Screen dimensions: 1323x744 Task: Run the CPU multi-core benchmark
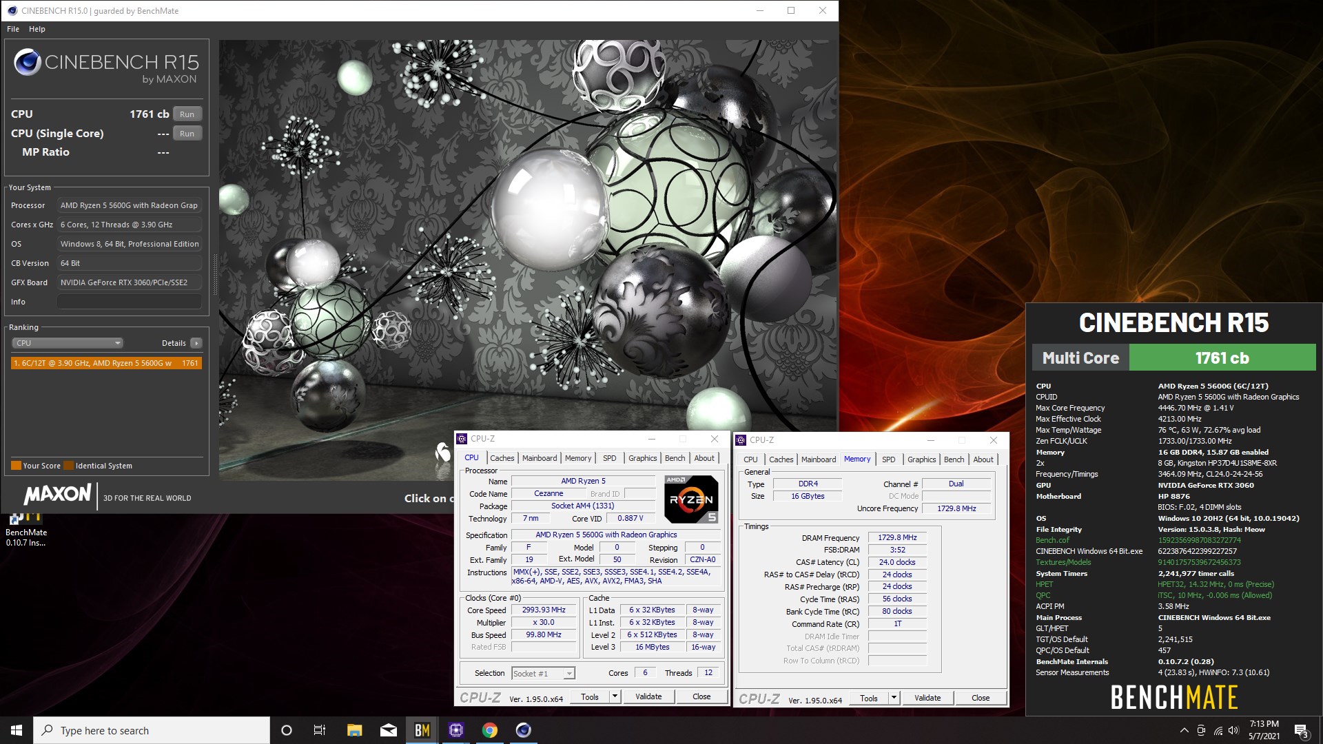(187, 114)
